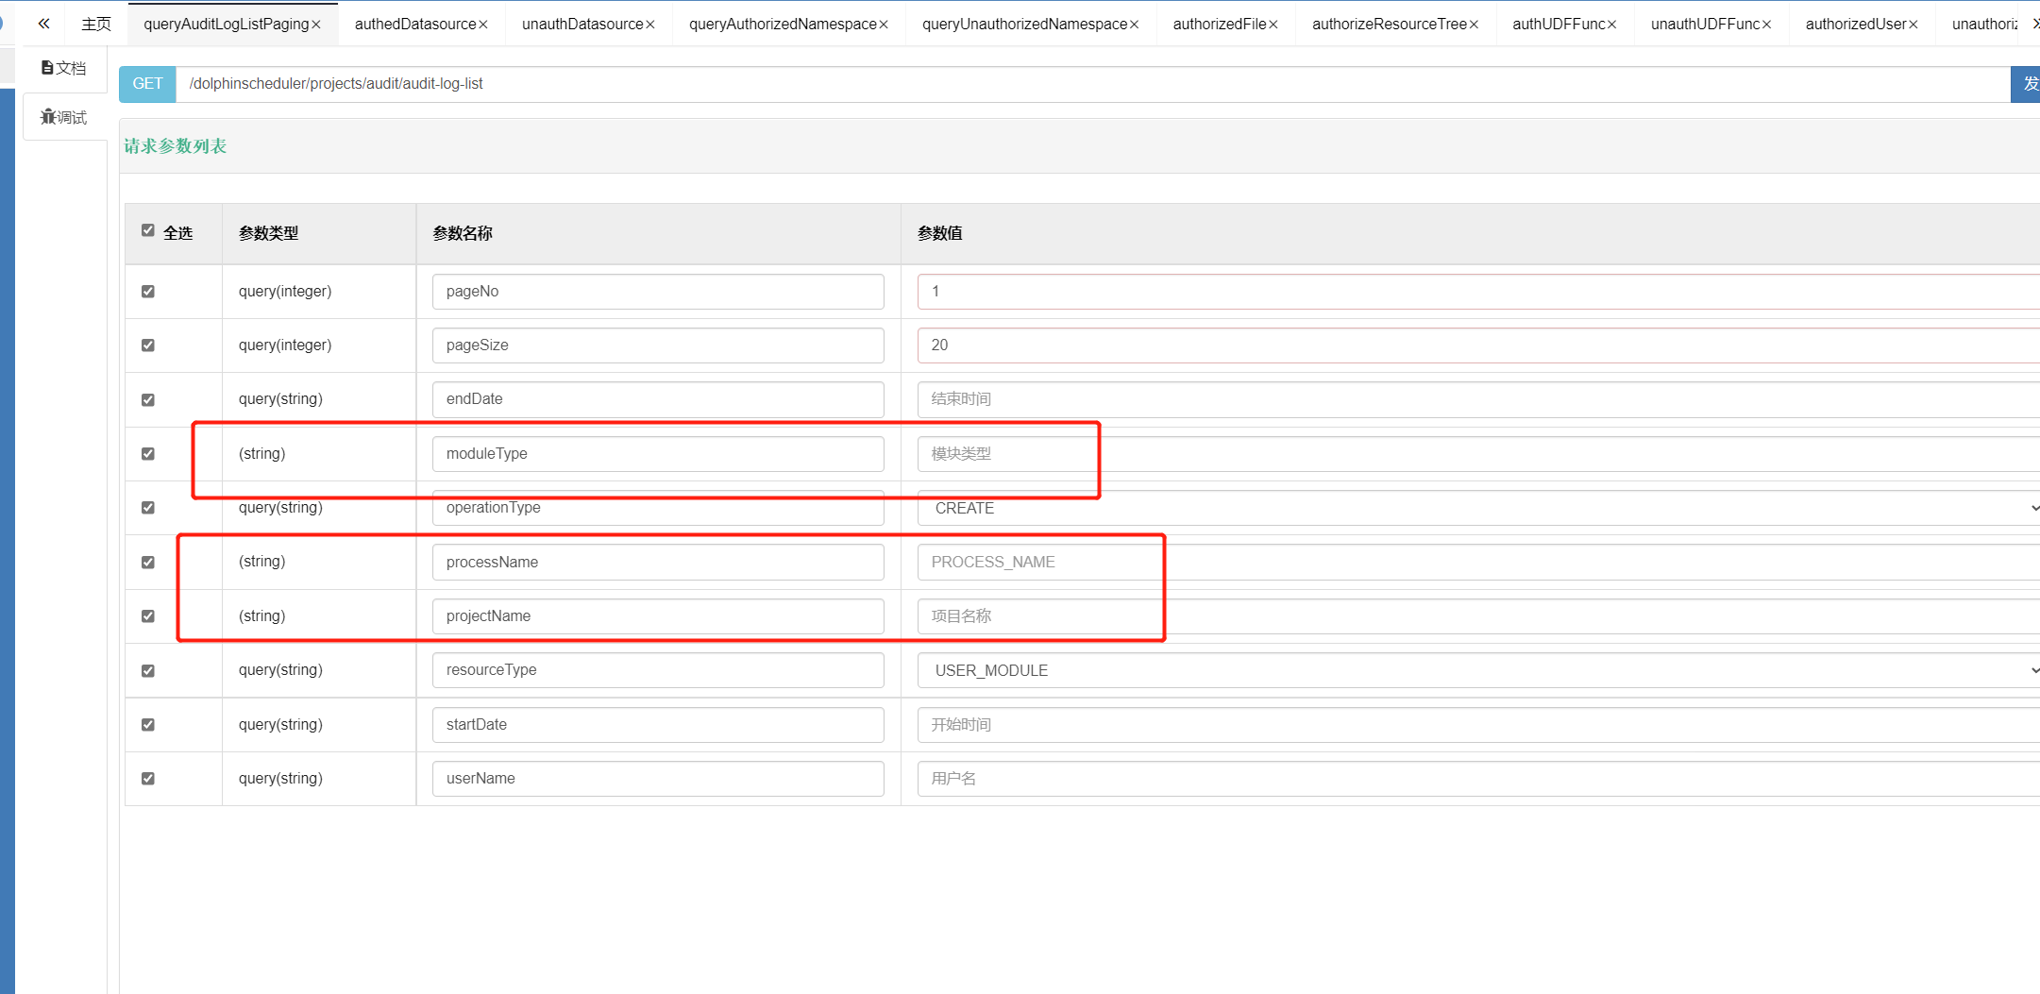Uncheck the operationType parameter checkbox
This screenshot has height=994, width=2040.
pos(148,508)
